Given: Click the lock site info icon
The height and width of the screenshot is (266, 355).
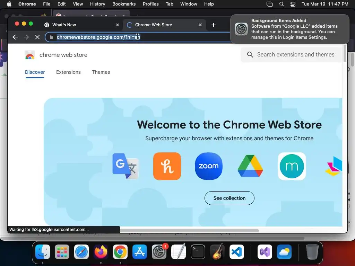Looking at the screenshot, I should point(51,37).
